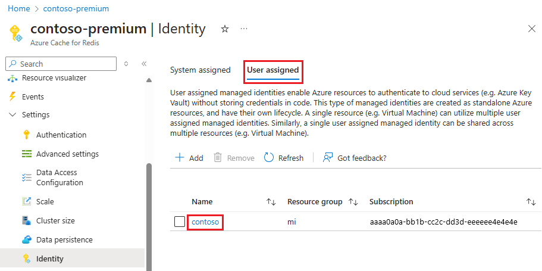542x271 pixels.
Task: Click the Authentication key icon
Action: [27, 135]
